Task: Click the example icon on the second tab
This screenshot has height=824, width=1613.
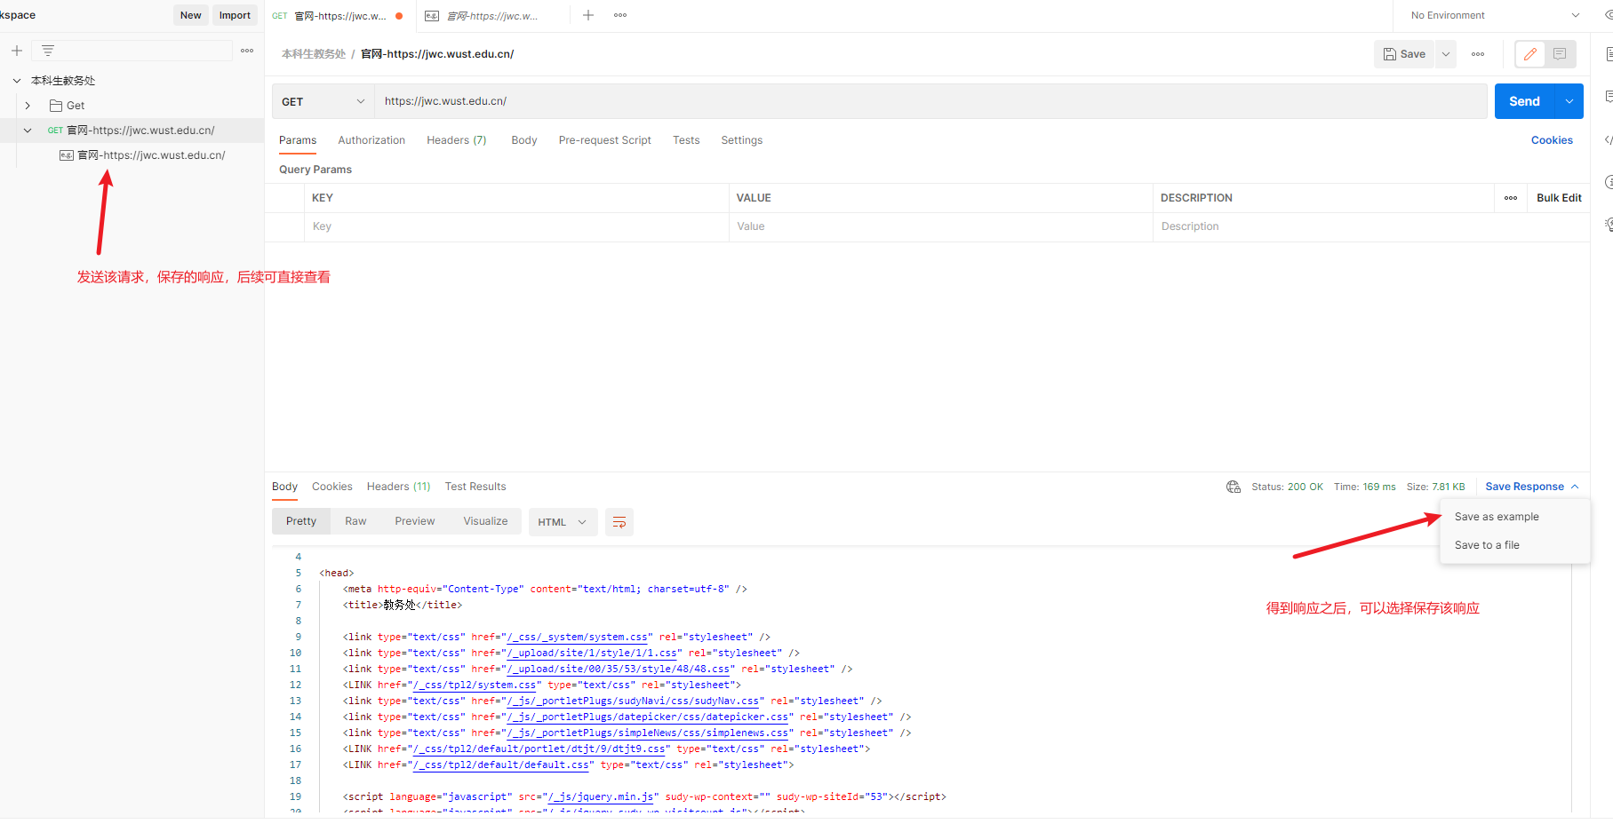Action: pyautogui.click(x=432, y=16)
